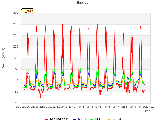
Task: Click the Dec 27 x-axis label
Action: pos(20,107)
